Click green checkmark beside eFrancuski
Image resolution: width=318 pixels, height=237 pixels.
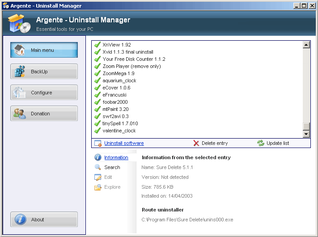(98, 95)
